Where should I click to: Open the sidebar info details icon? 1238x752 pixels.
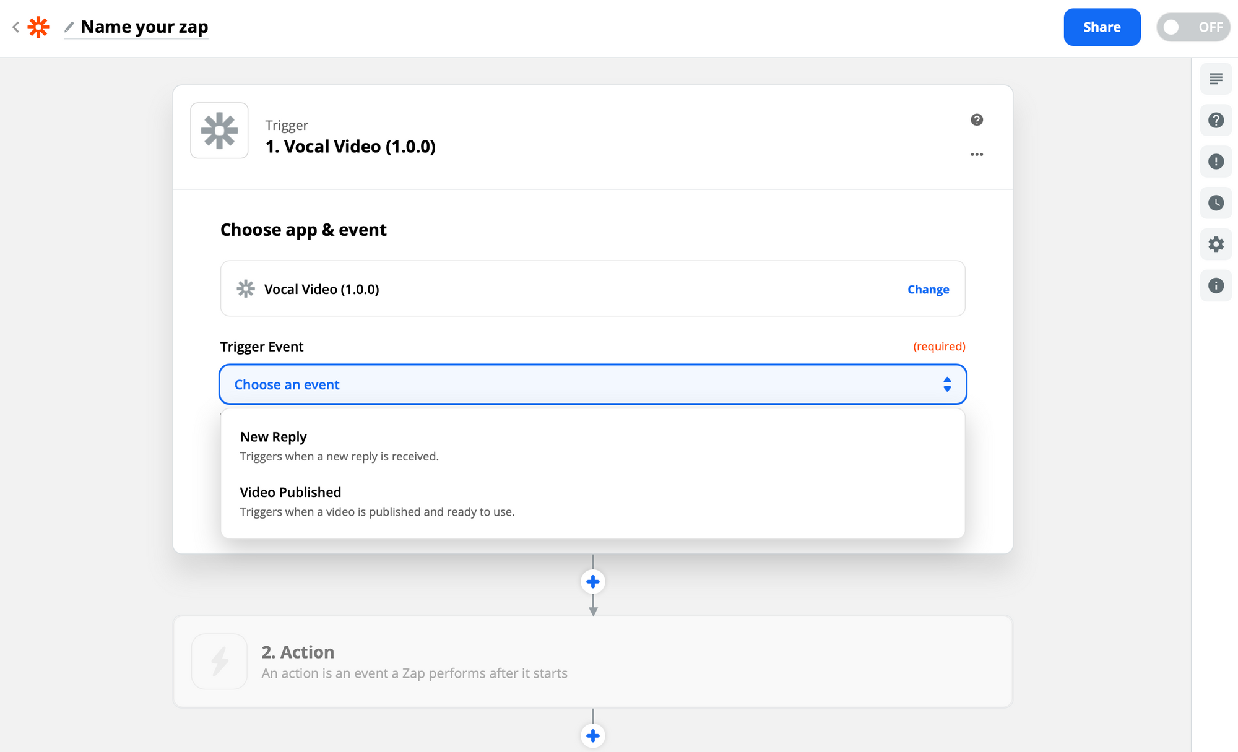1216,286
